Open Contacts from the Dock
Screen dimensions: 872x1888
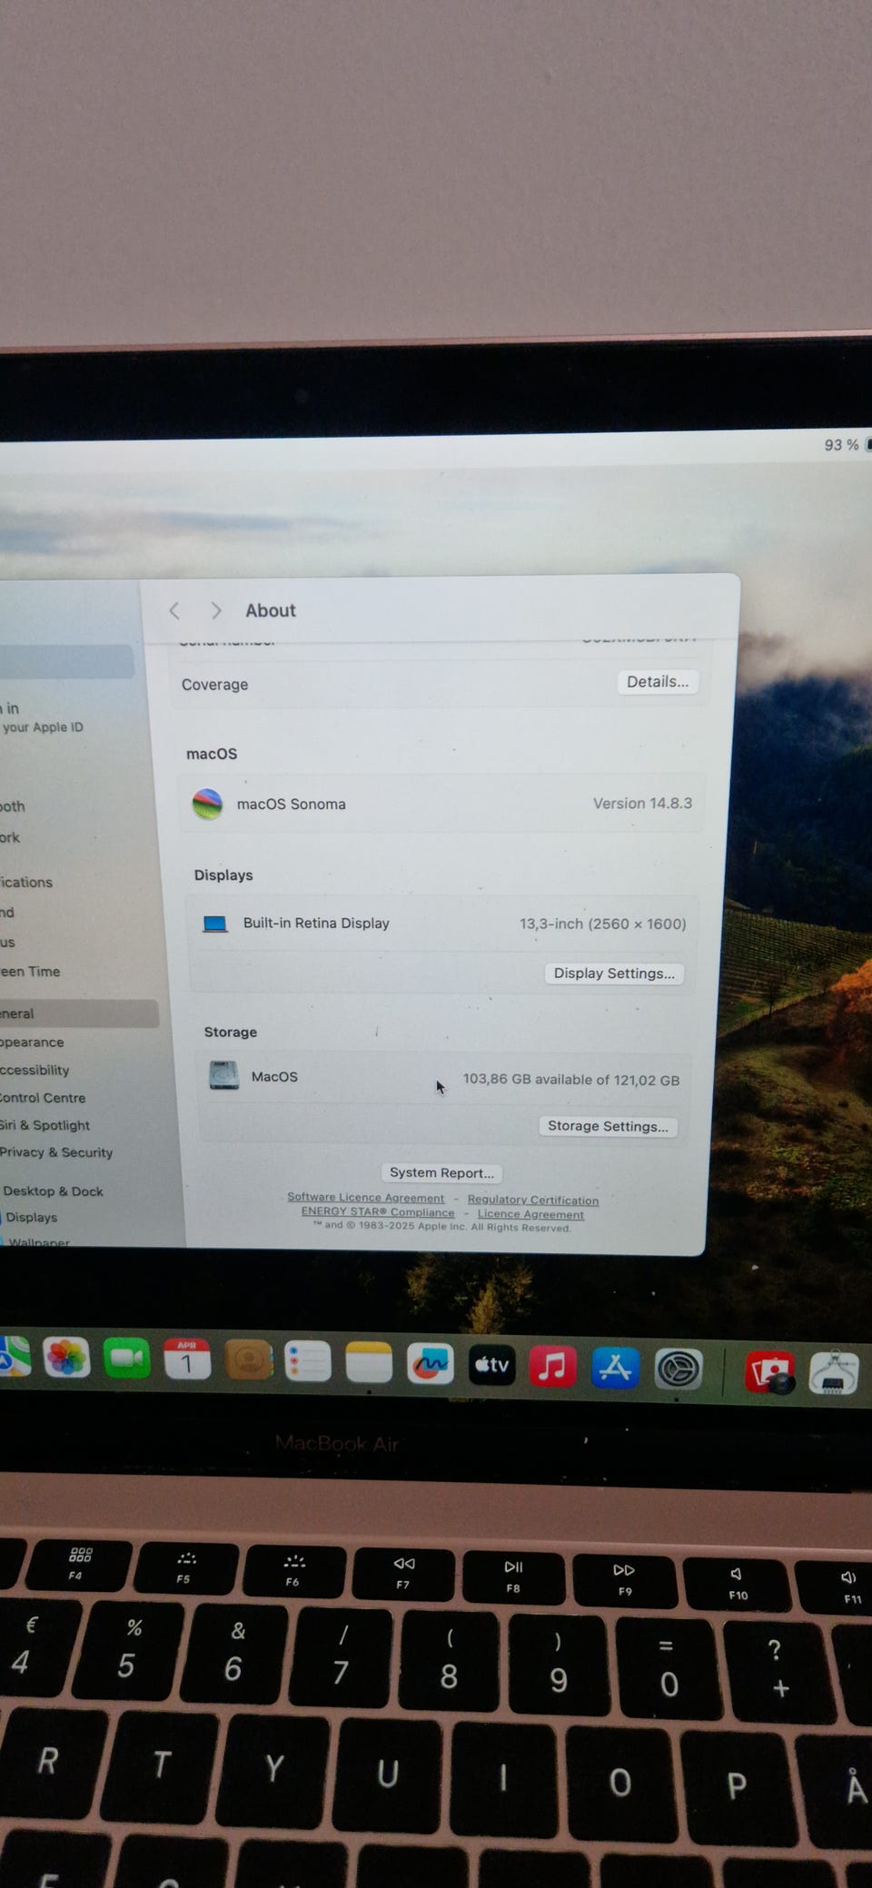[x=248, y=1360]
